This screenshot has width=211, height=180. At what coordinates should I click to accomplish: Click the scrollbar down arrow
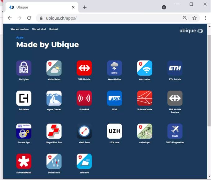pyautogui.click(x=209, y=176)
